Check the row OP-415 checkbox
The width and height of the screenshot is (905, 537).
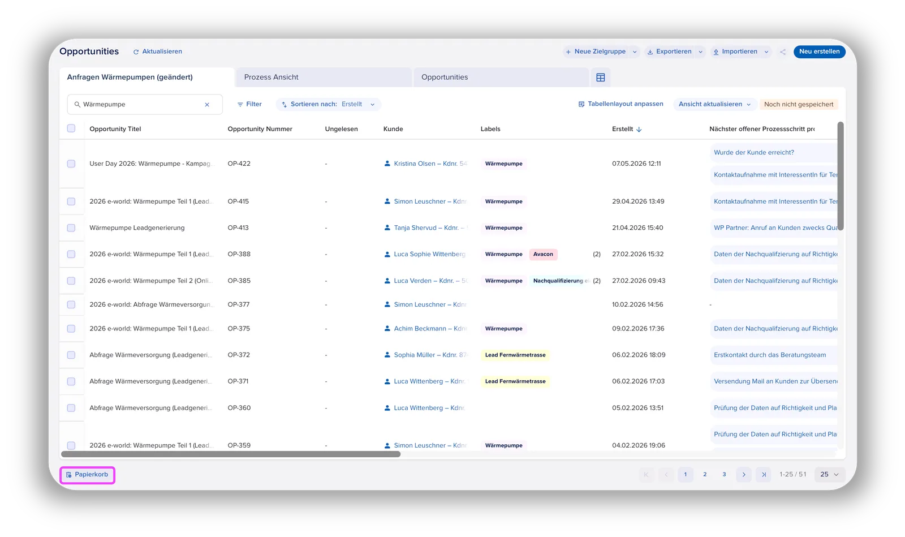pos(71,201)
